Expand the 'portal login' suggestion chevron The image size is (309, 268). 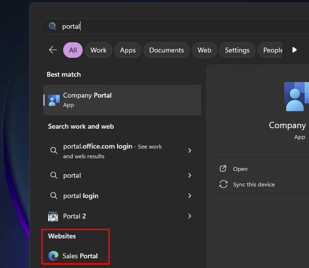tap(189, 196)
